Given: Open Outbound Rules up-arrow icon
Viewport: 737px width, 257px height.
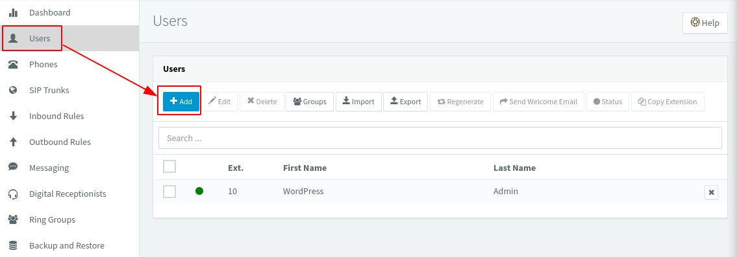Looking at the screenshot, I should pos(13,142).
